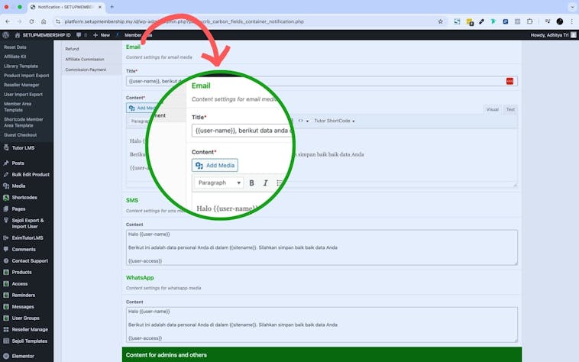Open Media library in sidebar

(x=18, y=186)
